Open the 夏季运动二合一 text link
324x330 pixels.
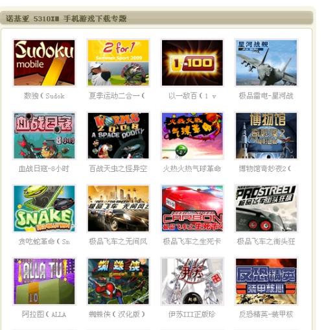click(117, 96)
